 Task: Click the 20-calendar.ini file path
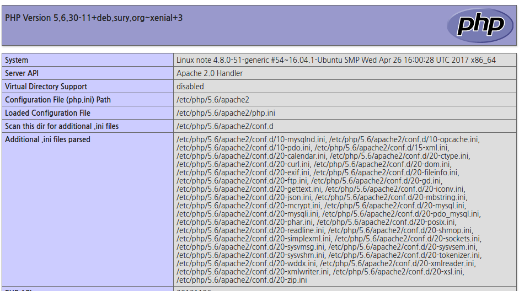251,156
